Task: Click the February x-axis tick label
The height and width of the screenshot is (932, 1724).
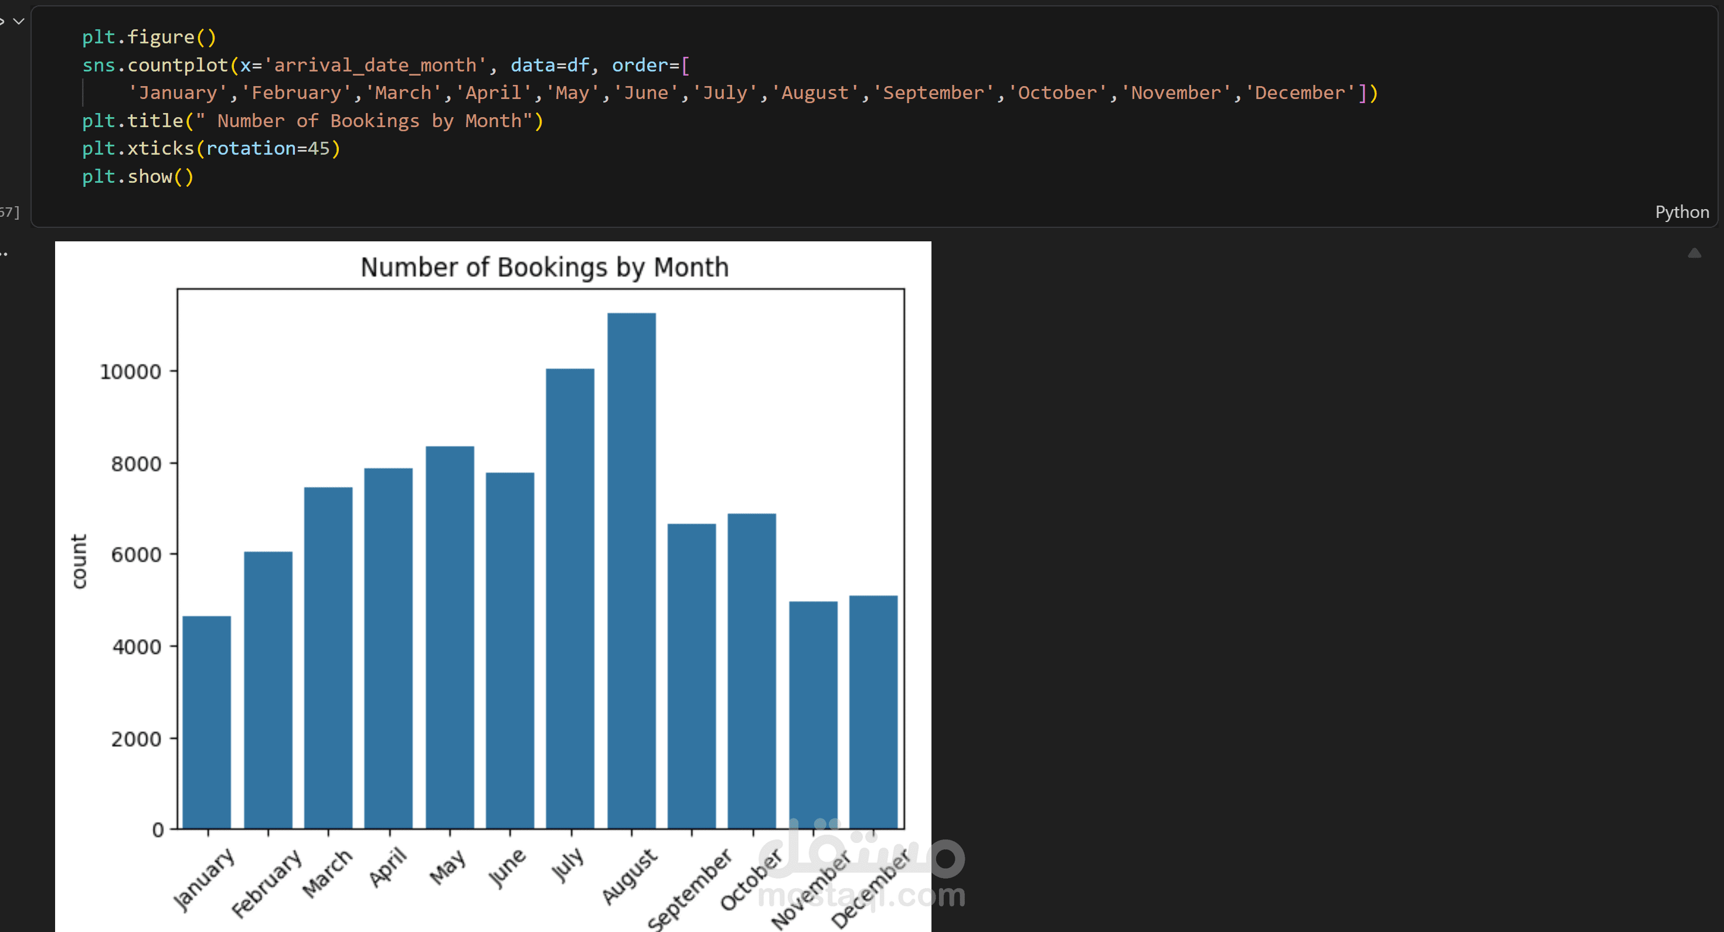Action: [266, 884]
